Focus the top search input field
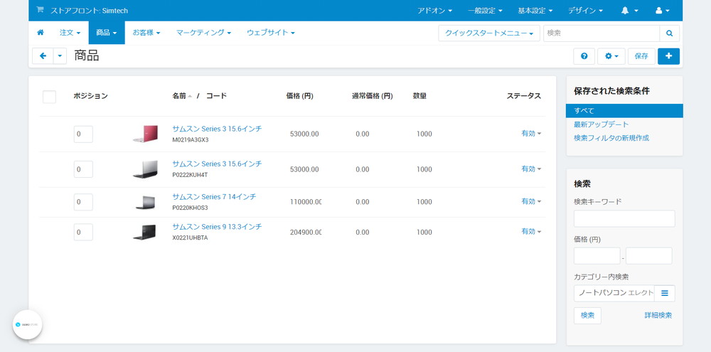Viewport: 711px width, 352px height. click(x=602, y=33)
